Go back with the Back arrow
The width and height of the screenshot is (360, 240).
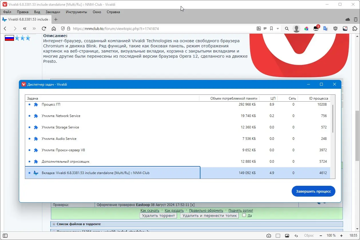tap(5, 29)
